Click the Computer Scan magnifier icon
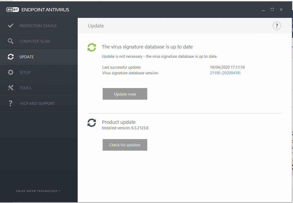The height and width of the screenshot is (203, 293). tap(10, 41)
